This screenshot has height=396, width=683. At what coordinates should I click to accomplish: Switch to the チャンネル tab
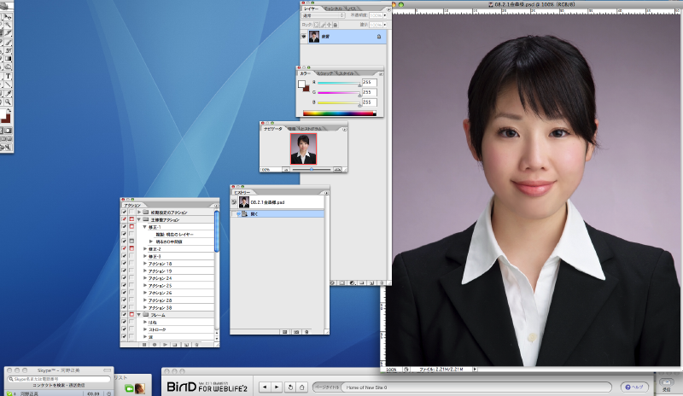tap(333, 9)
